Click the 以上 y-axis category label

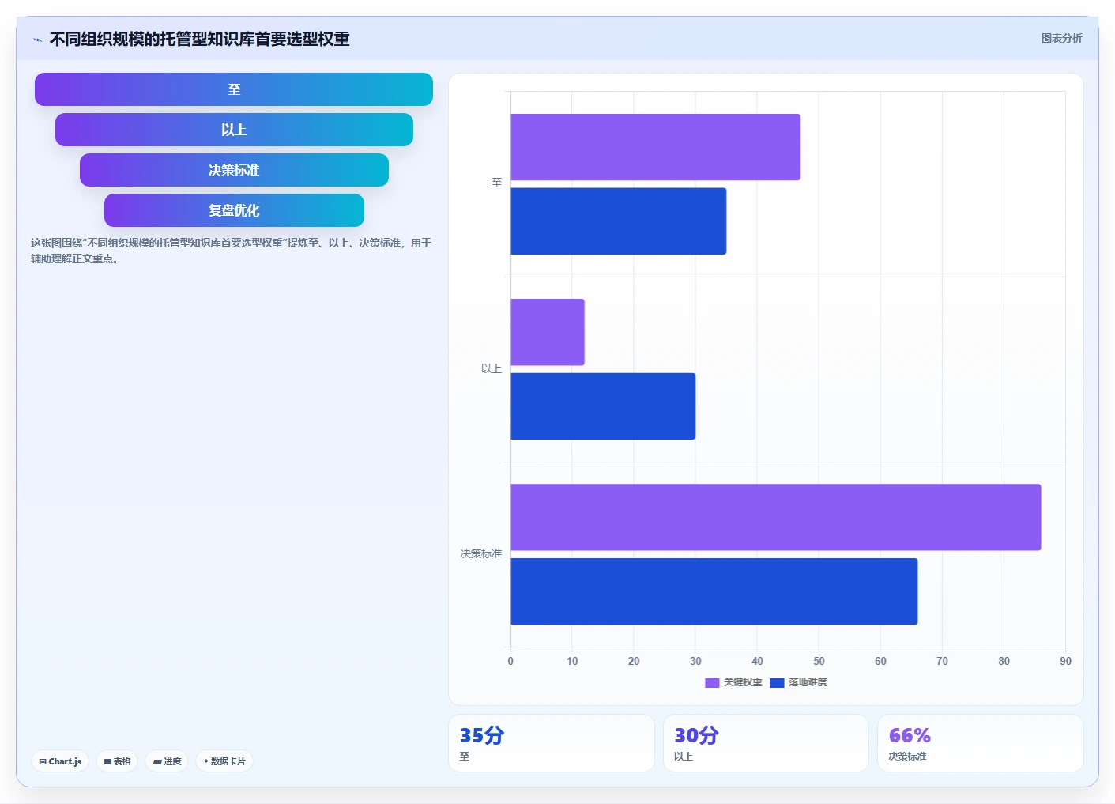click(x=492, y=368)
